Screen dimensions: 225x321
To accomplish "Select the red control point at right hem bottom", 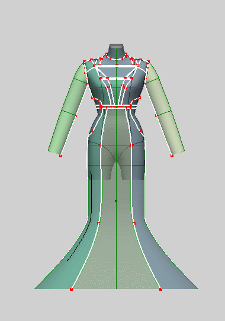I will (160, 289).
